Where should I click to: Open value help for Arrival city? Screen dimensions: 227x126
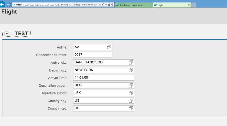(x=131, y=62)
